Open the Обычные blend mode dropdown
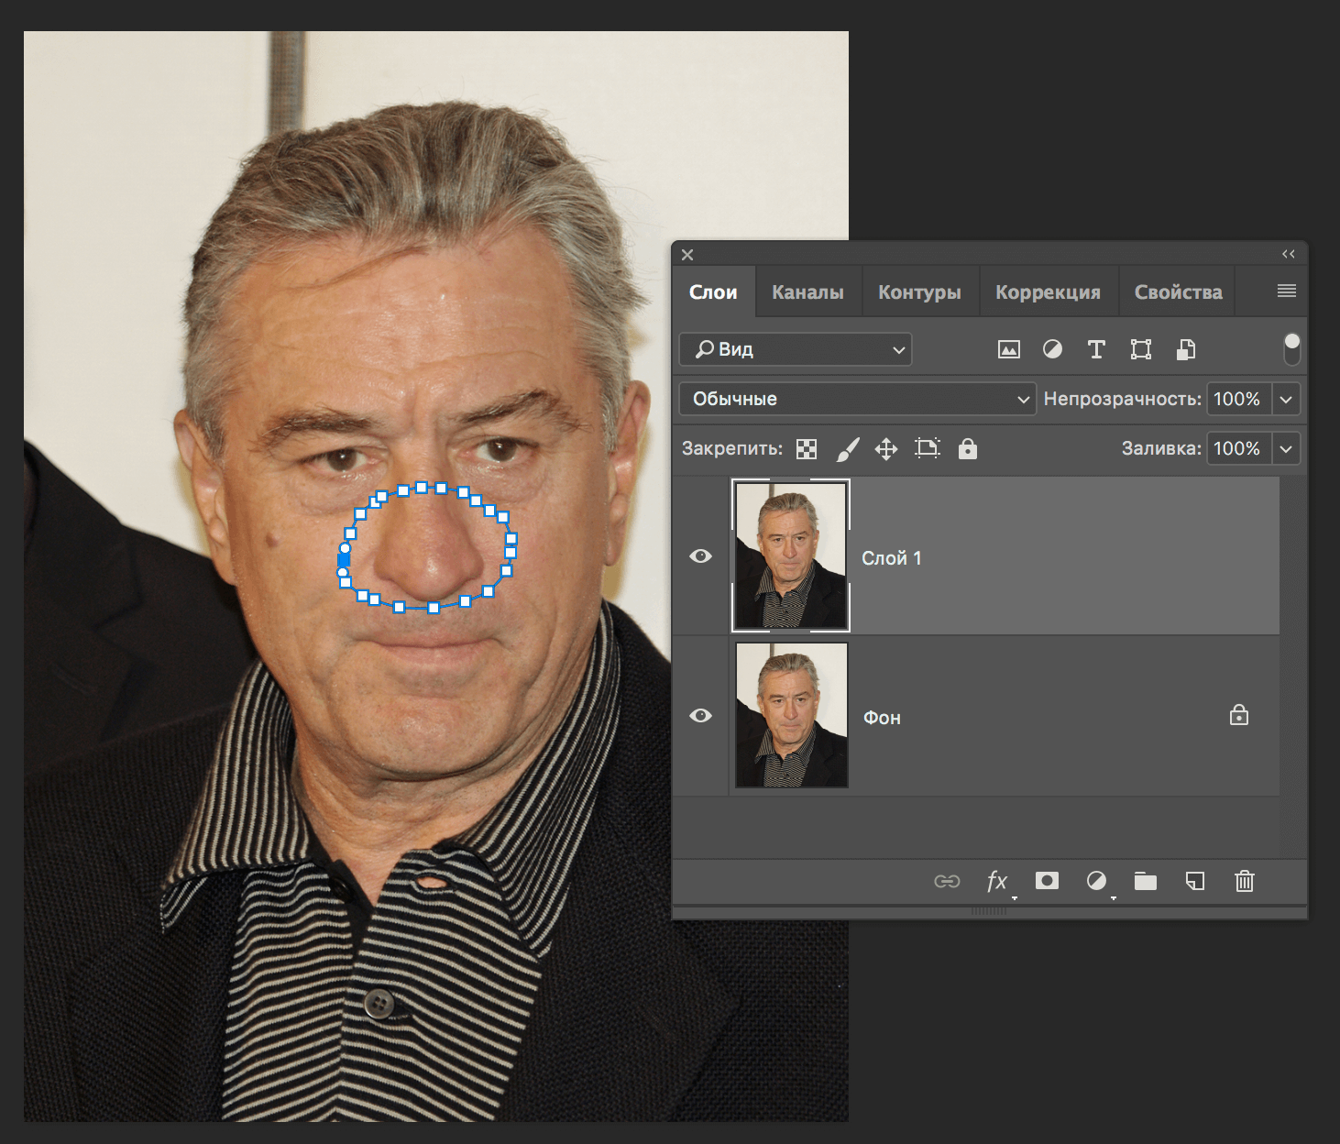1340x1144 pixels. tap(857, 399)
